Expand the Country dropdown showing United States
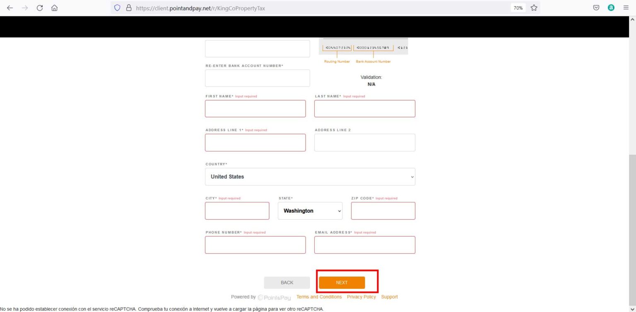This screenshot has width=636, height=312. click(x=310, y=177)
